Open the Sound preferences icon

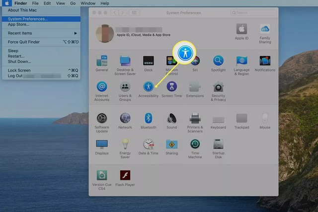coord(171,118)
